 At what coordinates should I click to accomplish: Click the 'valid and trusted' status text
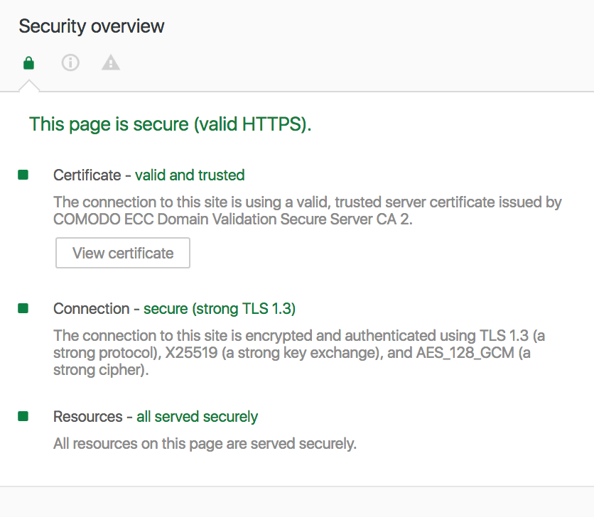point(190,175)
